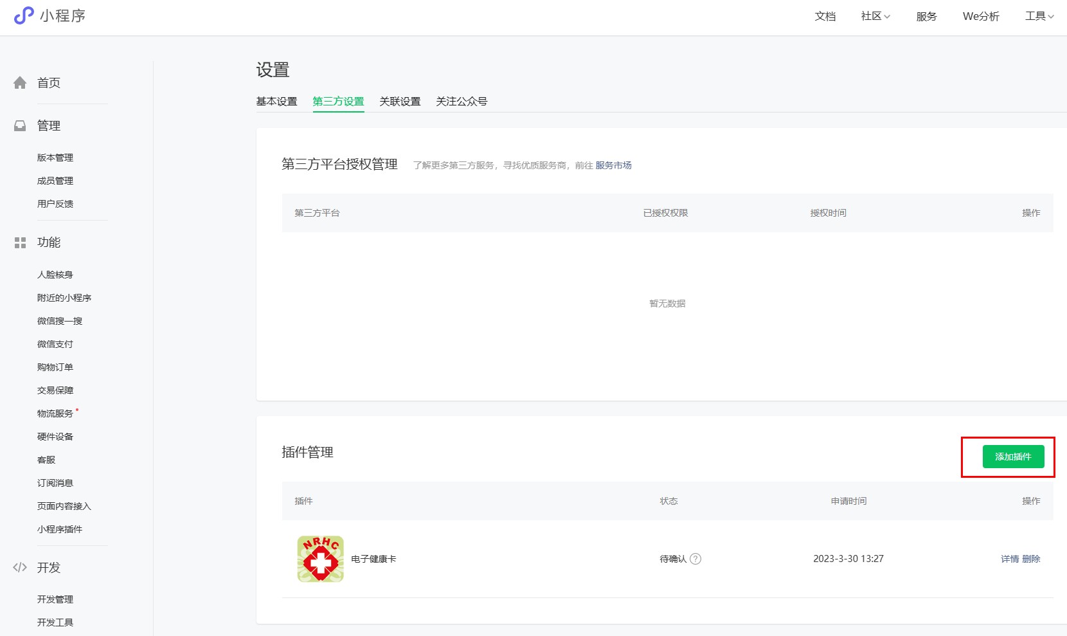Open the 服务市场 link
1067x636 pixels.
click(613, 165)
